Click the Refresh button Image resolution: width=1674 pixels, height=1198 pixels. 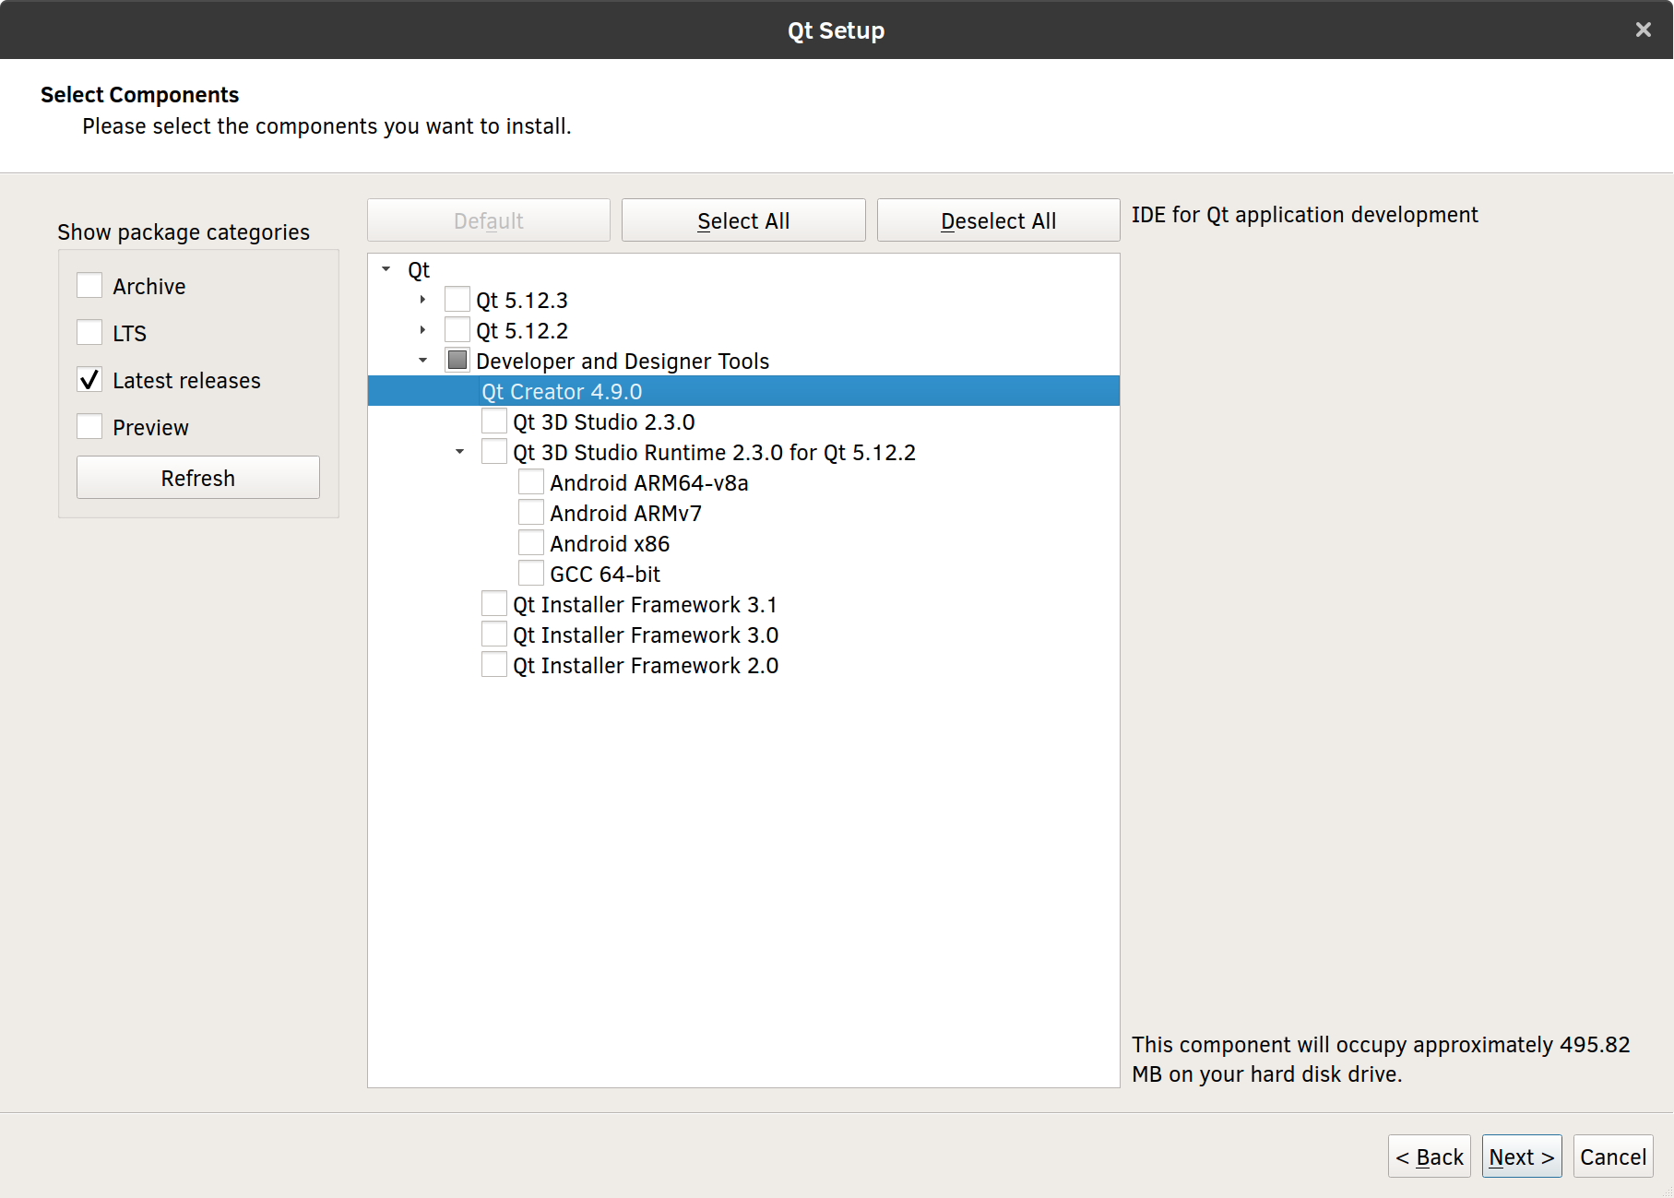tap(197, 477)
